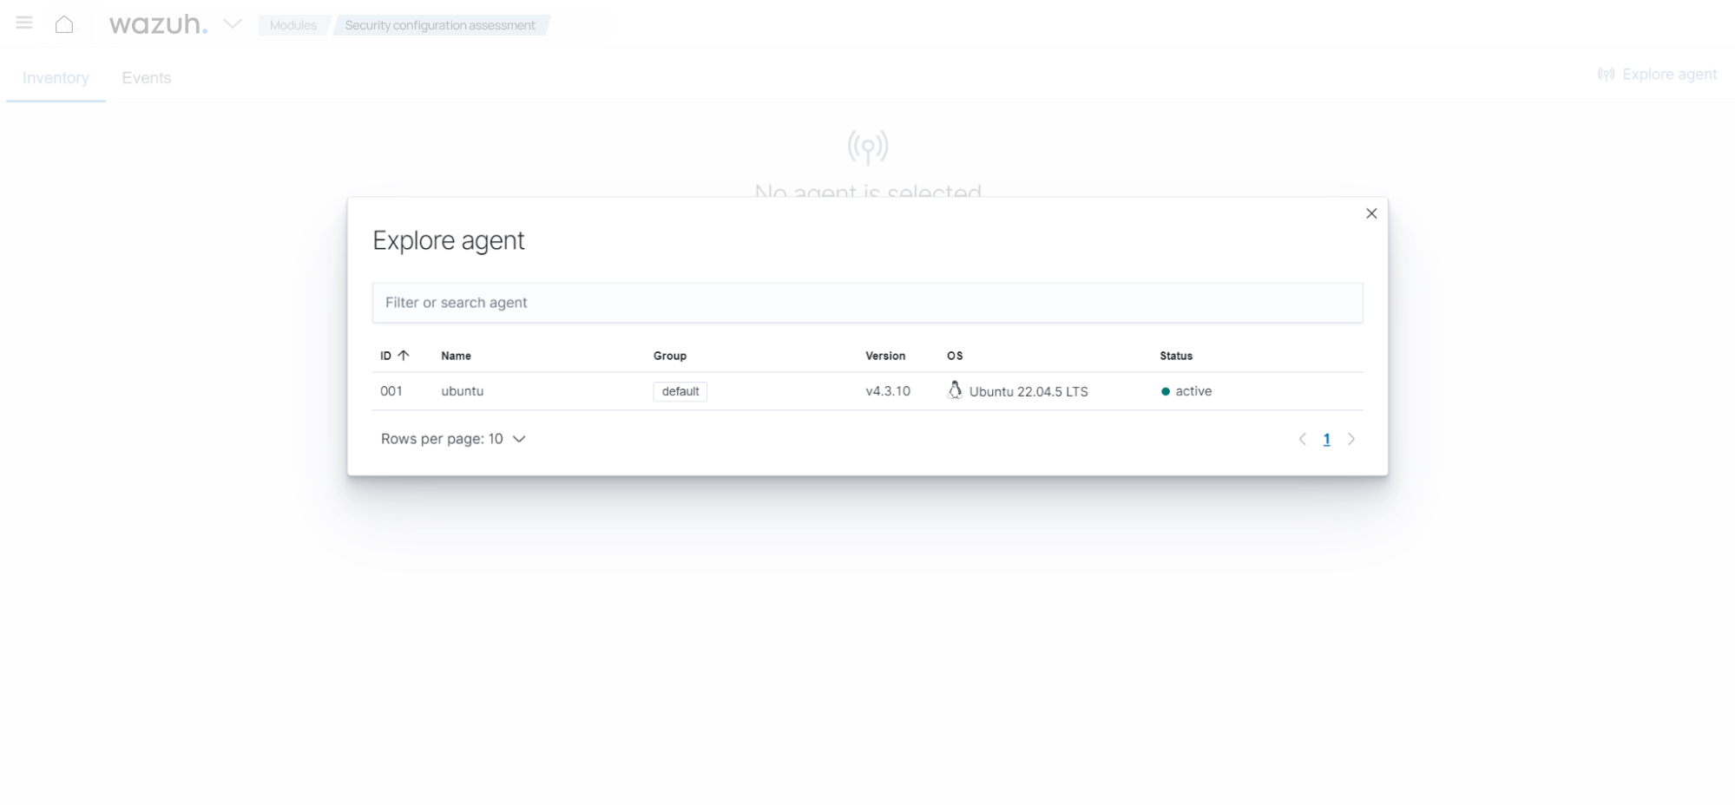Image resolution: width=1735 pixels, height=805 pixels.
Task: Click the Explore agent button at top right
Action: pyautogui.click(x=1657, y=75)
